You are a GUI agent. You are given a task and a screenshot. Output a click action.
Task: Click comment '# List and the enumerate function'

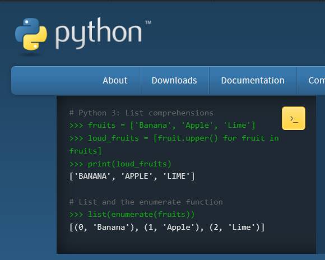coord(146,202)
